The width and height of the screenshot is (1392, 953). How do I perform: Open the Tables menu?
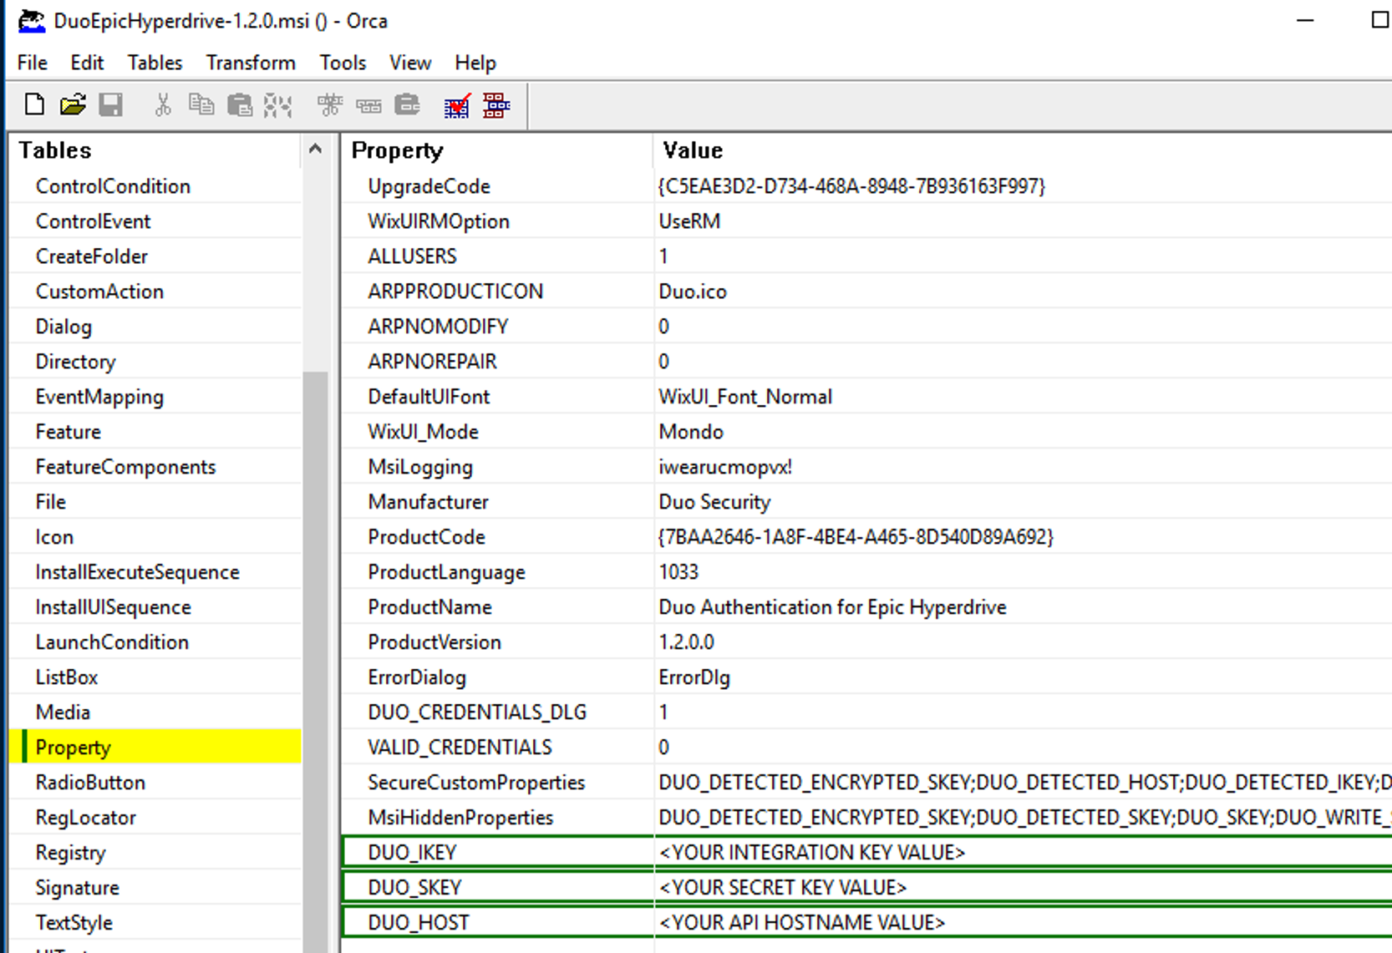point(155,63)
